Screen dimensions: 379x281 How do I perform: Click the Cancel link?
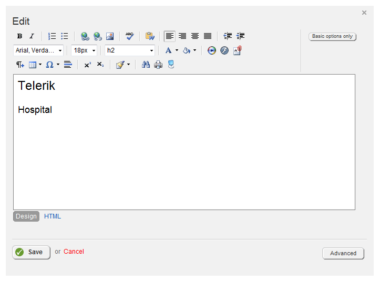pyautogui.click(x=74, y=252)
